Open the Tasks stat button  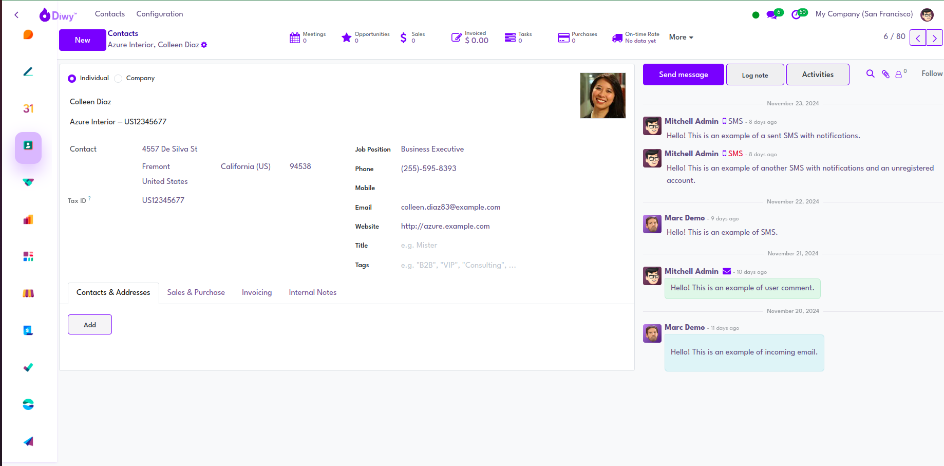(518, 38)
